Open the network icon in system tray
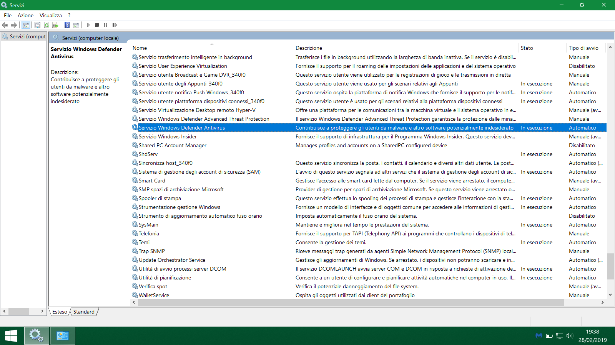 coord(560,336)
